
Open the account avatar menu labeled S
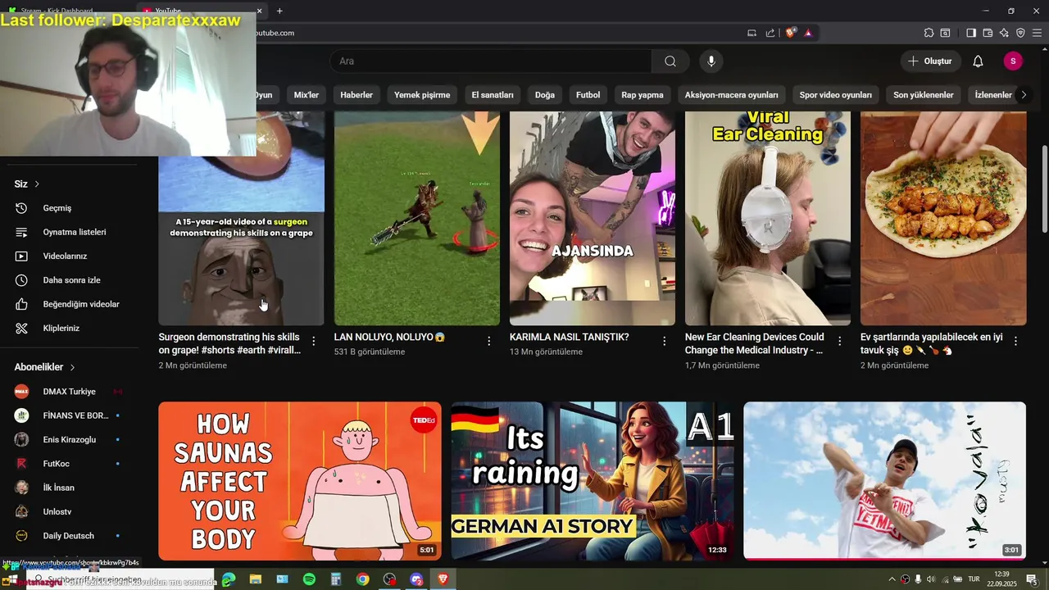(1013, 61)
